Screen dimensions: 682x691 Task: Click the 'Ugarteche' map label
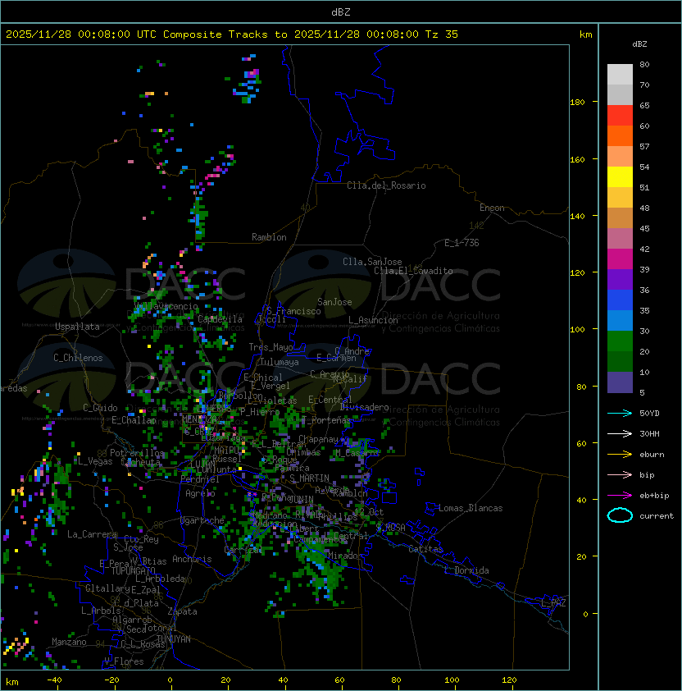click(202, 520)
